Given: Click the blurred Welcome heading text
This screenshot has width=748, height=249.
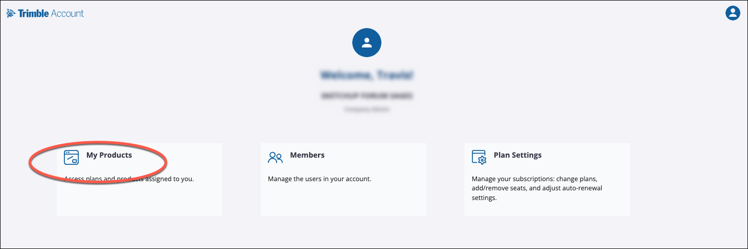Looking at the screenshot, I should [x=367, y=75].
